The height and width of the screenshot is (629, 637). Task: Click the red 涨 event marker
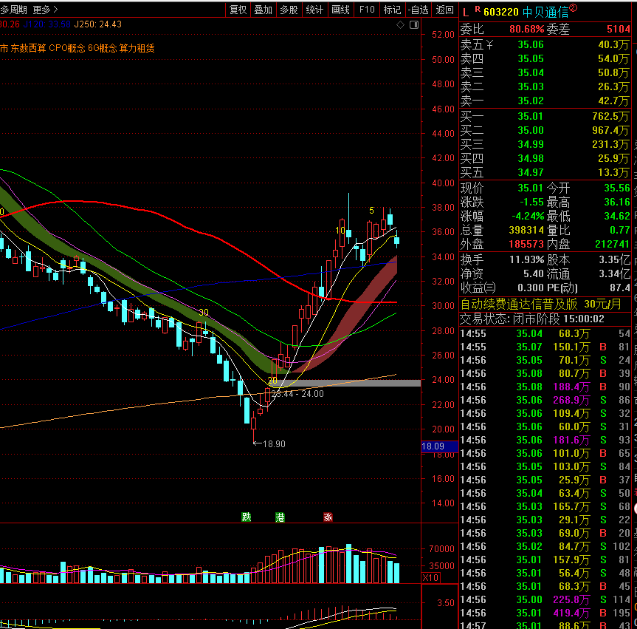pos(328,517)
